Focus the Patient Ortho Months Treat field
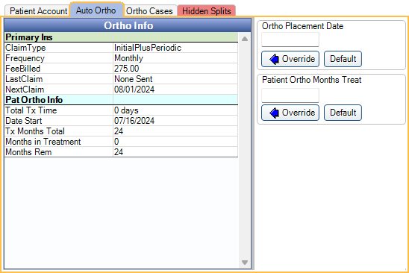Image resolution: width=409 pixels, height=273 pixels. coord(290,95)
